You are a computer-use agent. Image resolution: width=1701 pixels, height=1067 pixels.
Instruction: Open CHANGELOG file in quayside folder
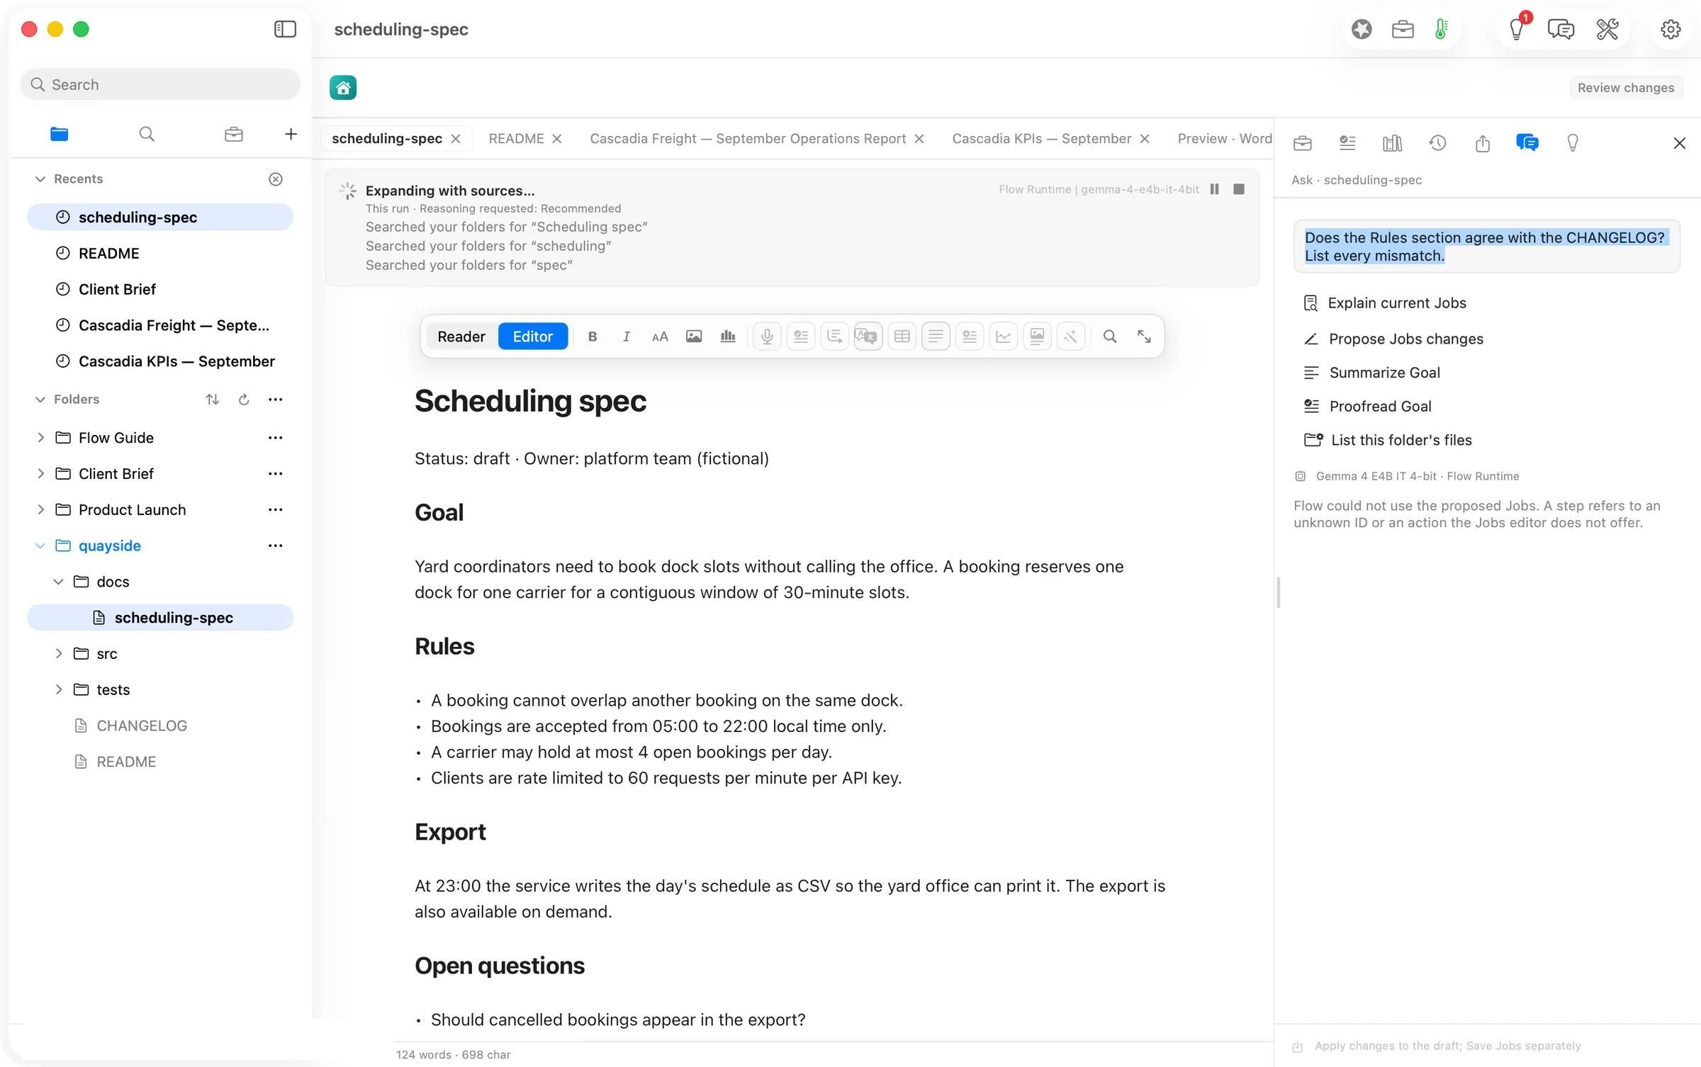coord(142,726)
